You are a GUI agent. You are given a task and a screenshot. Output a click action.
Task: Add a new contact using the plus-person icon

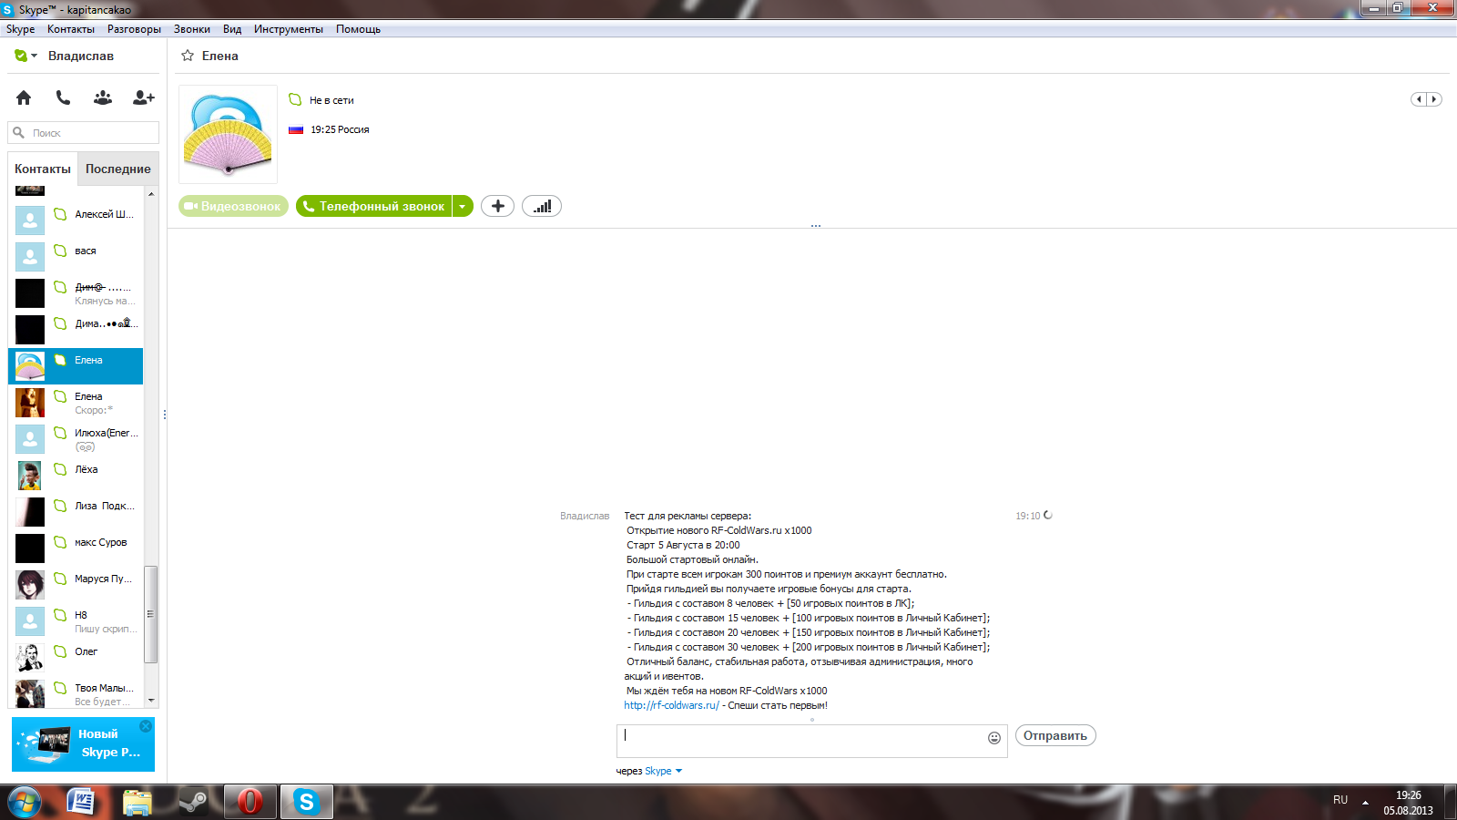point(144,97)
